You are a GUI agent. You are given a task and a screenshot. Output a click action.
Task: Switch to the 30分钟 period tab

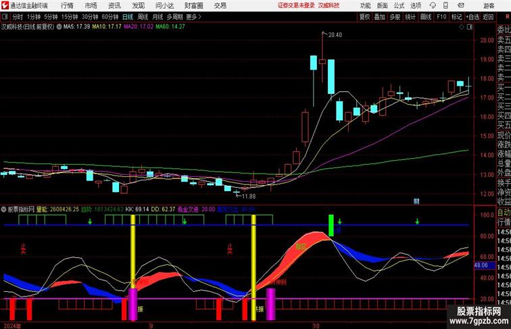pyautogui.click(x=90, y=17)
